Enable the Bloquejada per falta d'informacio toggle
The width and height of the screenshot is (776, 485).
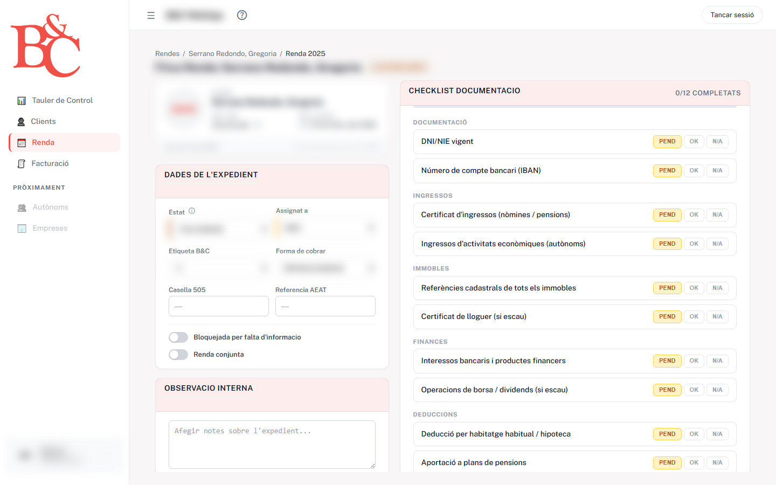(x=178, y=337)
